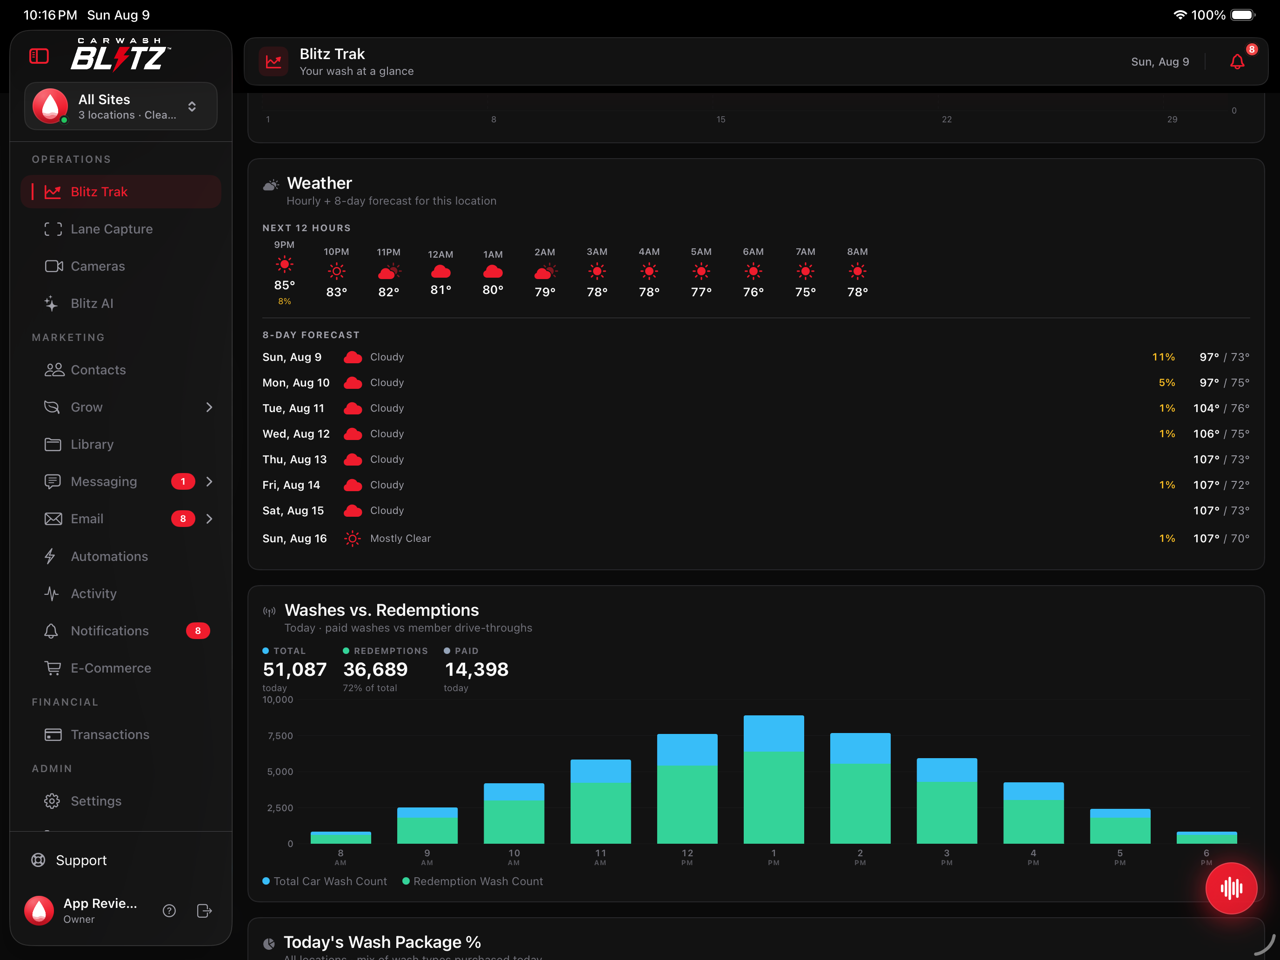Navigate to Notifications in the sidebar
The width and height of the screenshot is (1280, 960).
tap(121, 631)
